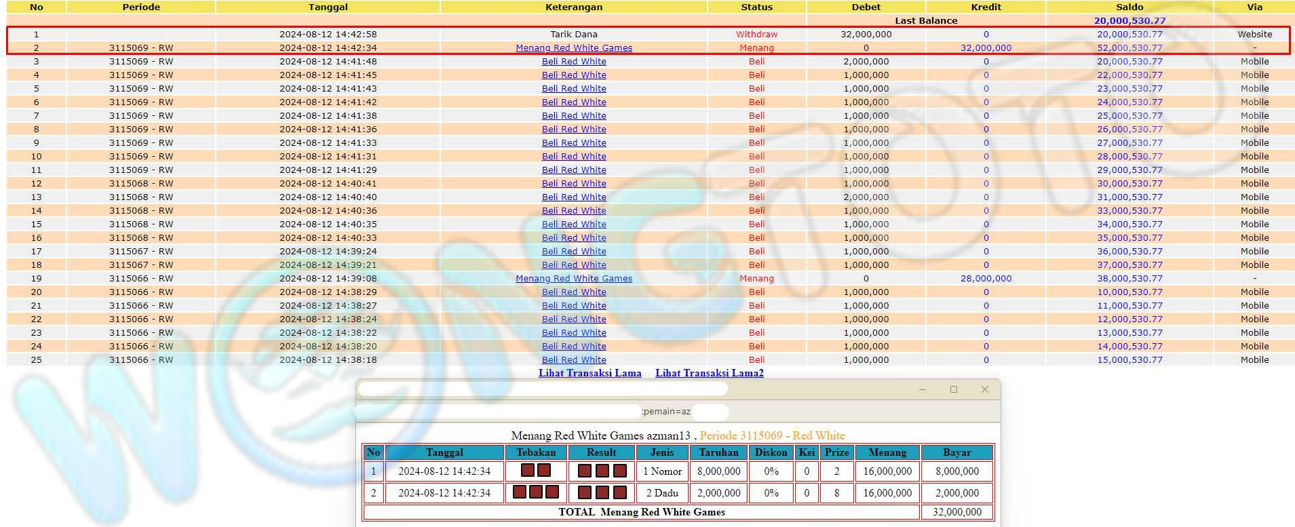Click the Keterangan column header
The height and width of the screenshot is (527, 1295).
(x=573, y=7)
